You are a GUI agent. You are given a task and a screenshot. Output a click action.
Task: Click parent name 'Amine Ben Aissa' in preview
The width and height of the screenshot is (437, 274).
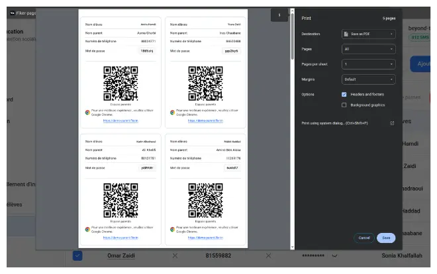(228, 150)
